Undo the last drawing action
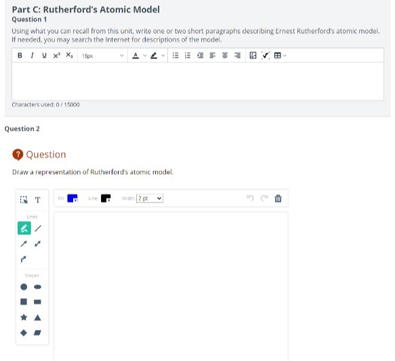 (x=250, y=198)
